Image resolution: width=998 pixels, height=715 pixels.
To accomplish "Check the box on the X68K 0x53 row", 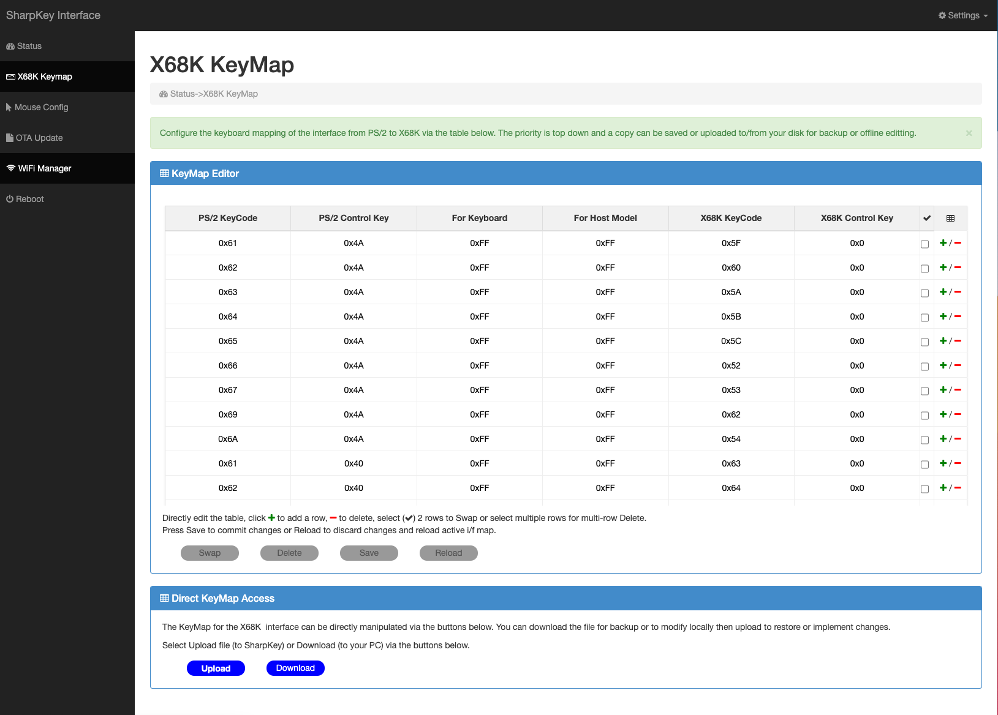I will (x=924, y=391).
